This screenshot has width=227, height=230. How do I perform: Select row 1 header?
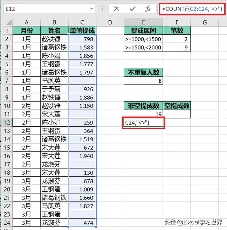tap(7, 31)
